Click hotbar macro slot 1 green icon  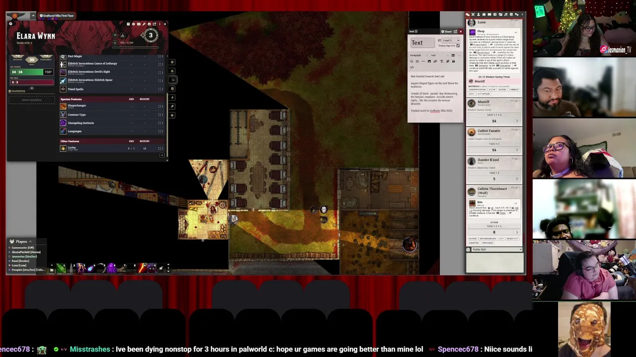(61, 268)
